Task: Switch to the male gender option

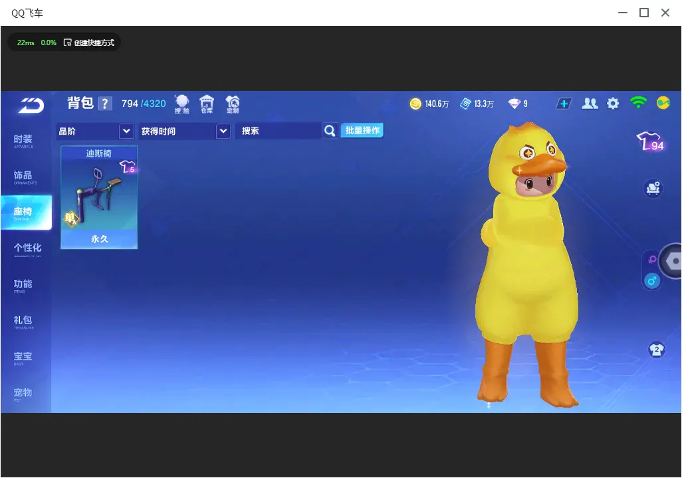Action: (x=651, y=281)
